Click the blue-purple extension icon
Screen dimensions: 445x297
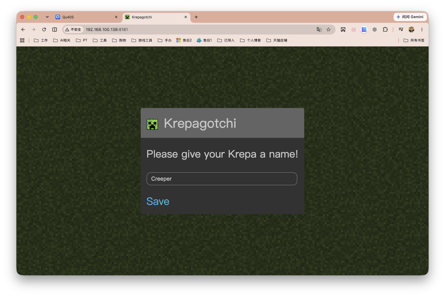pyautogui.click(x=364, y=30)
